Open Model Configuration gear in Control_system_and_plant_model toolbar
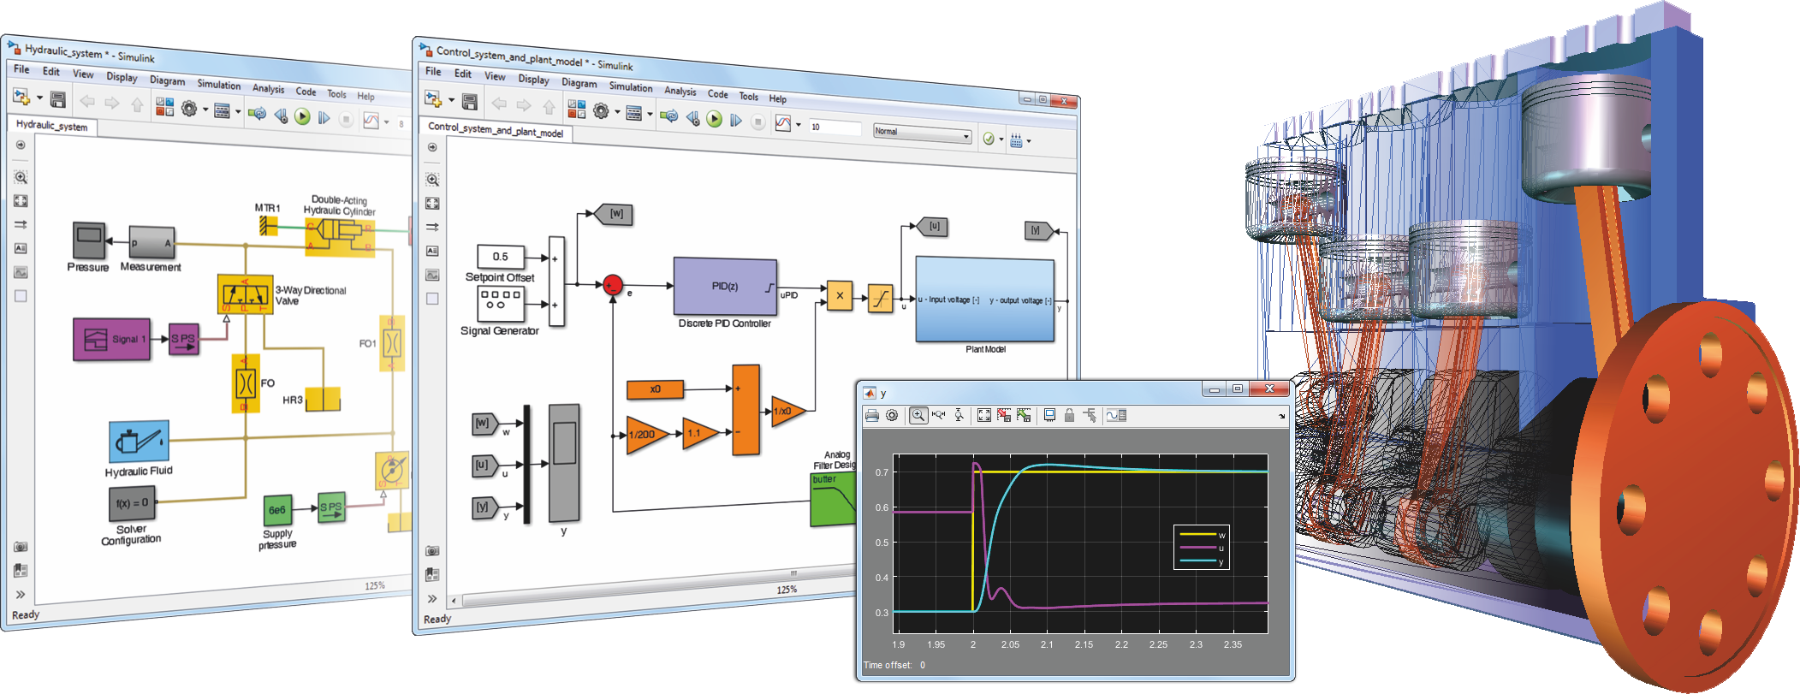Viewport: 1800px width, 694px height. 601,111
